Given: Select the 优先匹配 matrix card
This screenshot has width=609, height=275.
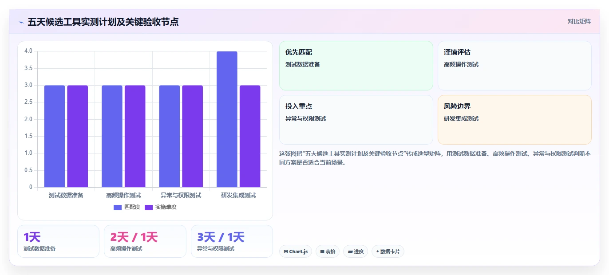Looking at the screenshot, I should tap(356, 66).
